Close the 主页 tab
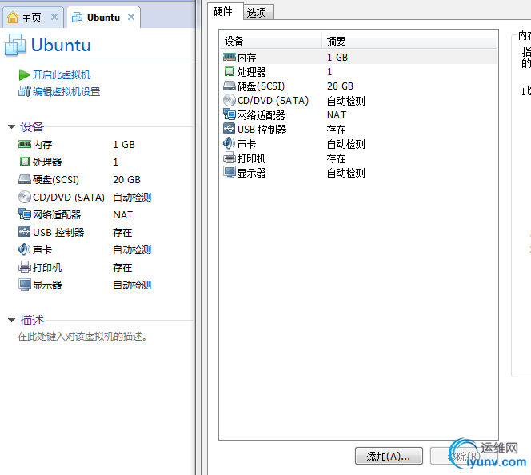Viewport: 531px width, 475px height. pos(54,17)
